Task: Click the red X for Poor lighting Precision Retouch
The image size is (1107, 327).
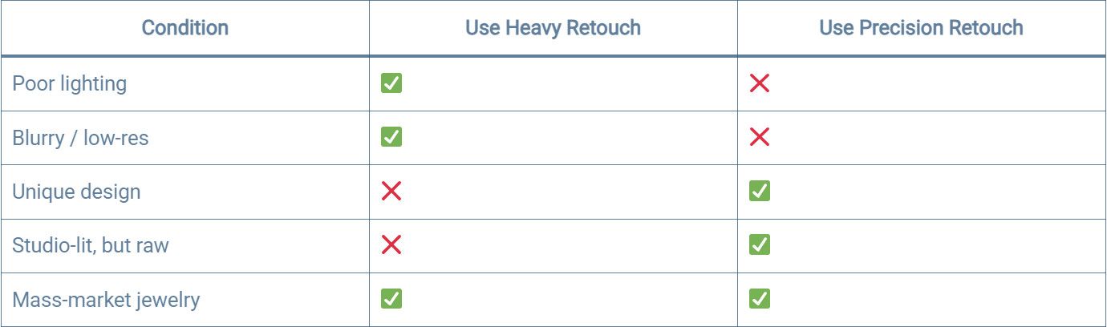Action: coord(760,83)
